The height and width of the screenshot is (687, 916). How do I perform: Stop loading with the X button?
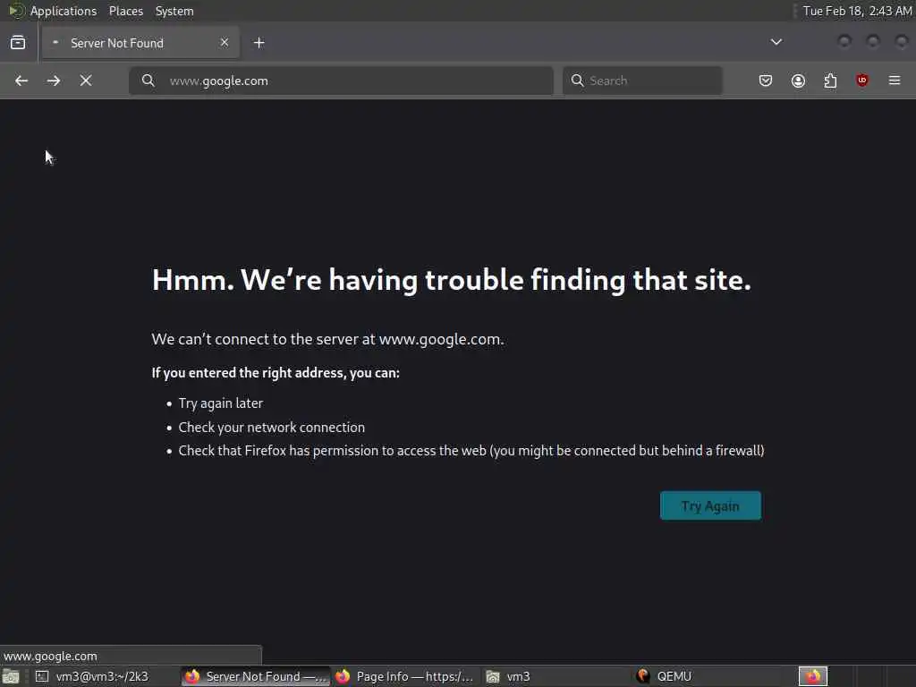(x=86, y=81)
